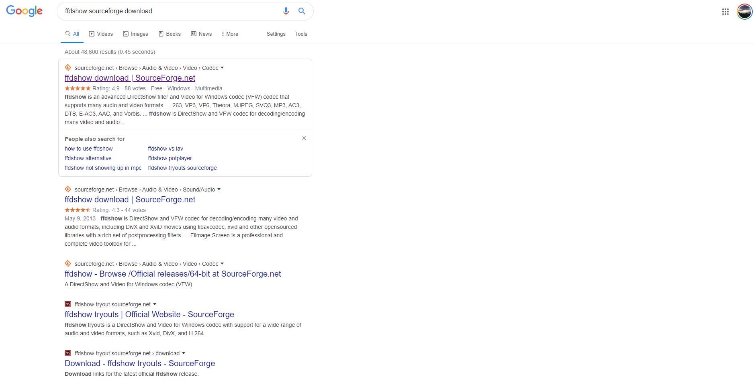Expand dropdown arrow of 64-bit releases result breadcrumb
This screenshot has width=754, height=379.
(222, 264)
